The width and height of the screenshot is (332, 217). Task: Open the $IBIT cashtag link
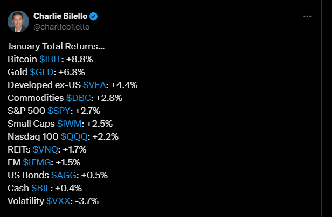tap(51, 59)
